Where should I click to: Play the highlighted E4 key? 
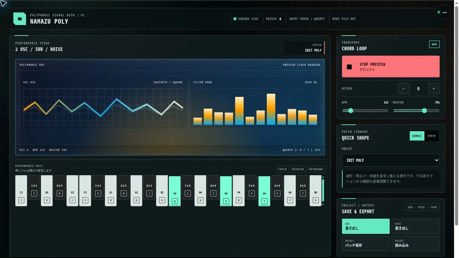tap(226, 191)
